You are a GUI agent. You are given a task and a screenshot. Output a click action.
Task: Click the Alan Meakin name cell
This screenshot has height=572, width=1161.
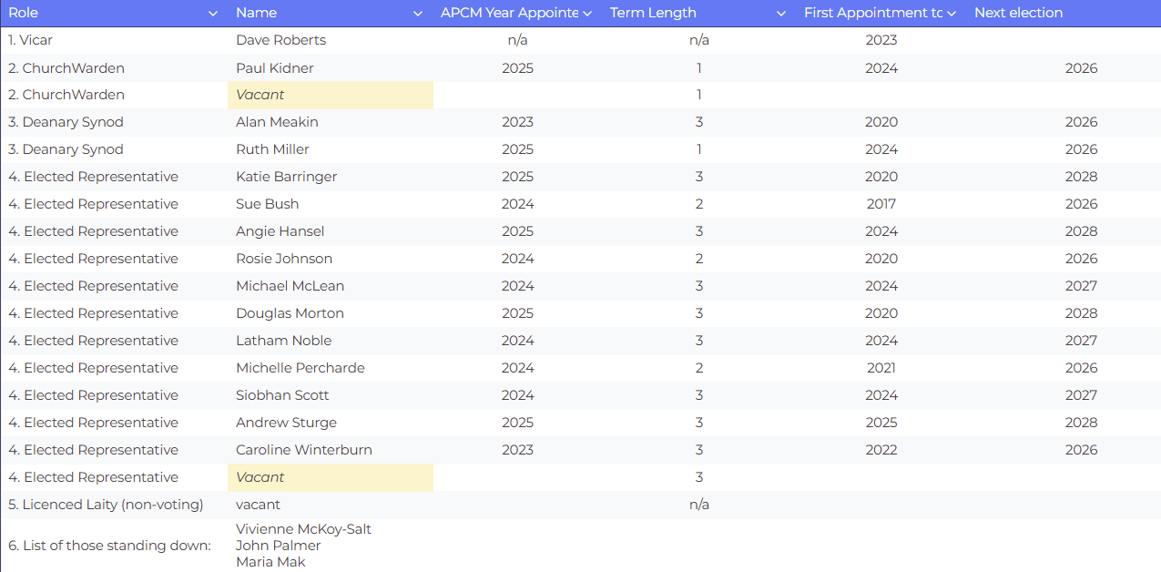277,122
